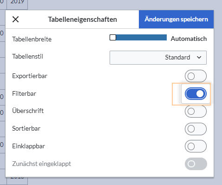The width and height of the screenshot is (222, 185).
Task: Switch on the Sortierbar option
Action: (x=196, y=129)
